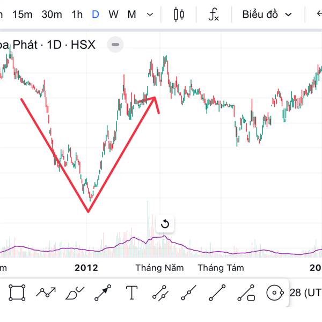This screenshot has height=322, width=322.
Task: Click the reset chart view button
Action: click(165, 224)
